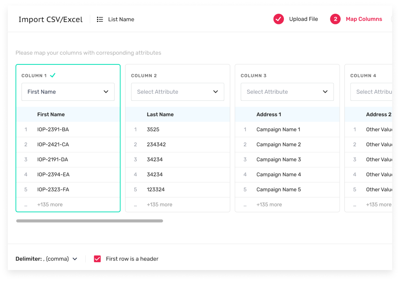
Task: Select the IOP-2394-EA cell
Action: point(53,175)
